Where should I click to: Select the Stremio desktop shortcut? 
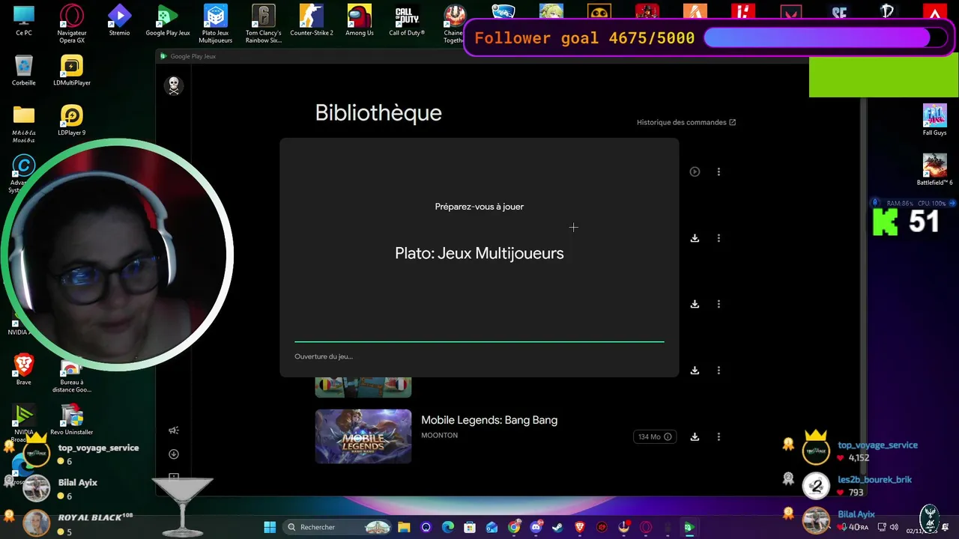(119, 21)
